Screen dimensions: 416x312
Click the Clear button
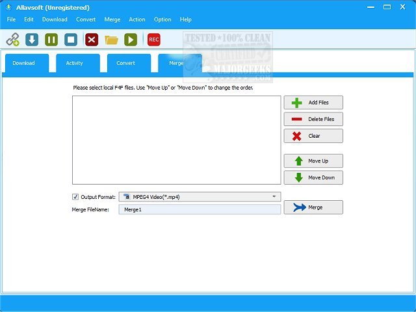click(313, 136)
